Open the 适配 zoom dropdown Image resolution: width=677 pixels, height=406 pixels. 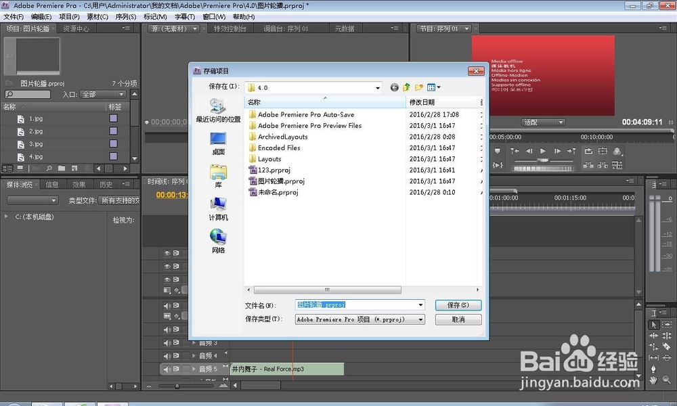click(543, 122)
